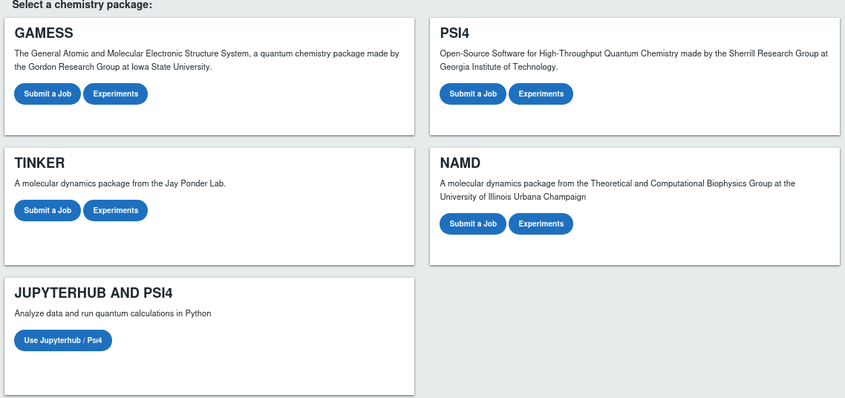This screenshot has width=845, height=398.
Task: Launch Use Jupyterhub / Psi4
Action: coord(63,341)
